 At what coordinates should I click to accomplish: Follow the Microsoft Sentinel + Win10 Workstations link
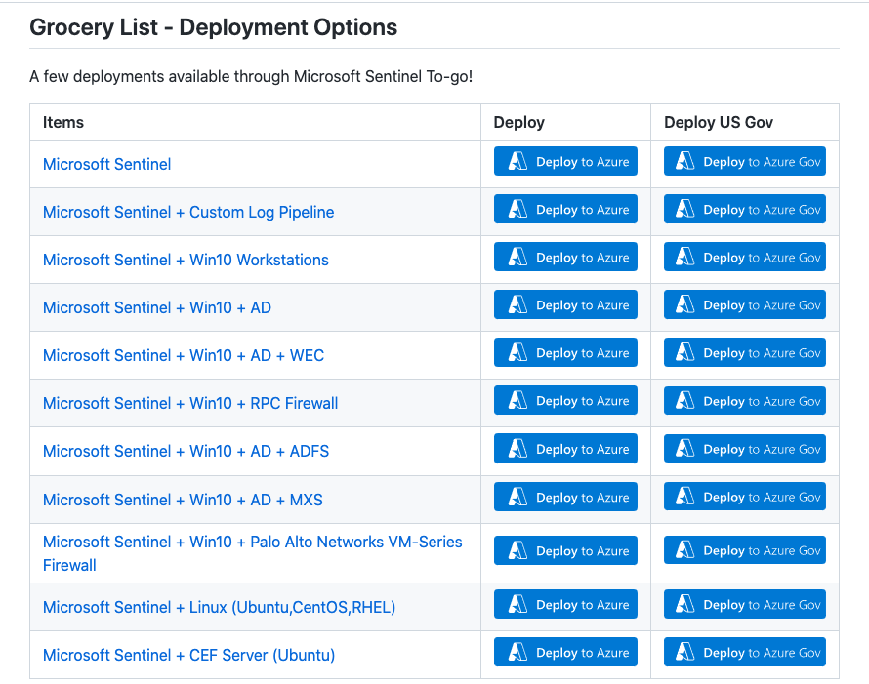pos(186,260)
